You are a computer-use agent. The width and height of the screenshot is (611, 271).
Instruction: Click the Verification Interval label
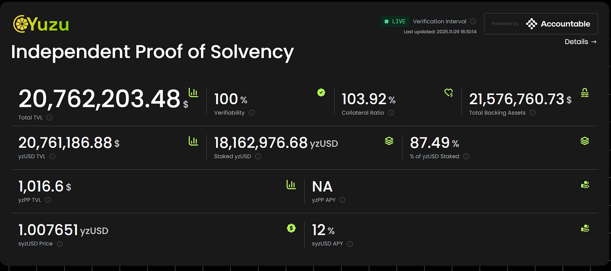439,21
